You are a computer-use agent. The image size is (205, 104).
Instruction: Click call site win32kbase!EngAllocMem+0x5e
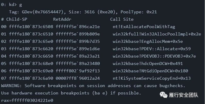click(x=148, y=41)
